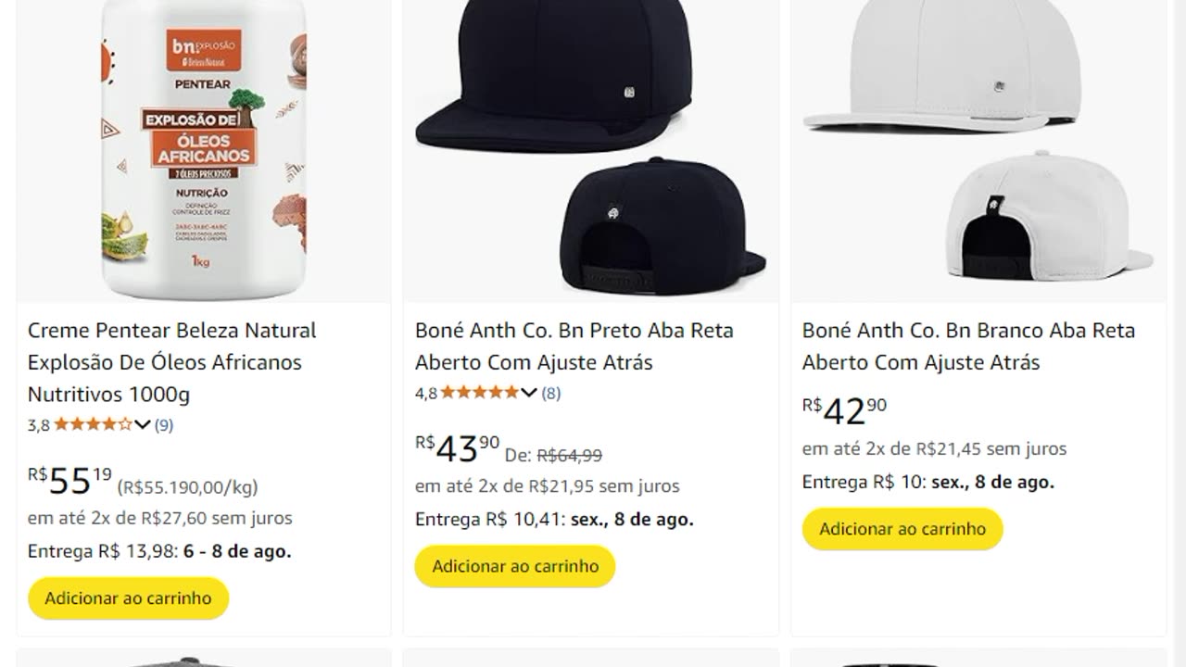Open the Creme Pentear Beleza Natural product title
The width and height of the screenshot is (1186, 667).
pyautogui.click(x=172, y=362)
